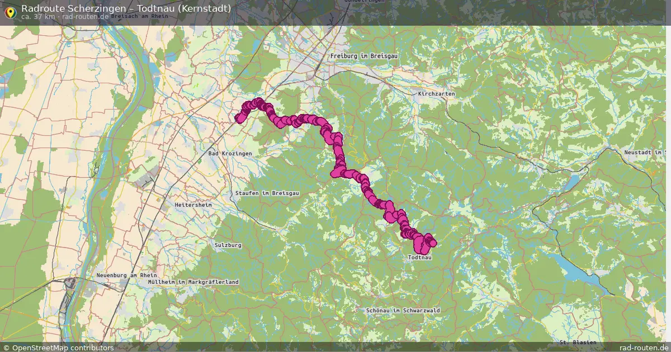Click the yellow location pin logo icon
The image size is (671, 352).
pyautogui.click(x=10, y=12)
